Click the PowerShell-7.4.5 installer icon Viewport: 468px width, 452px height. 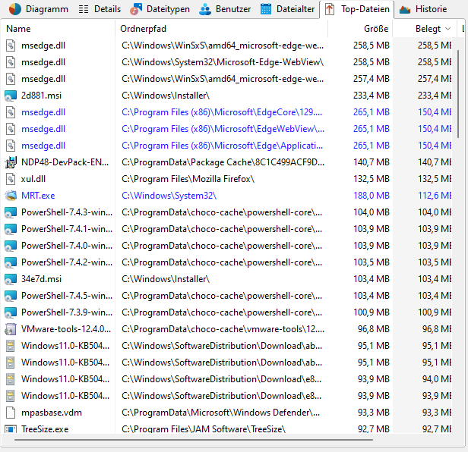[11, 296]
